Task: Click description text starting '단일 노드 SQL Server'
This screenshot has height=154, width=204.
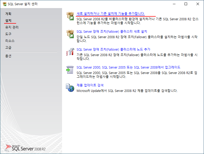Action: [137, 39]
